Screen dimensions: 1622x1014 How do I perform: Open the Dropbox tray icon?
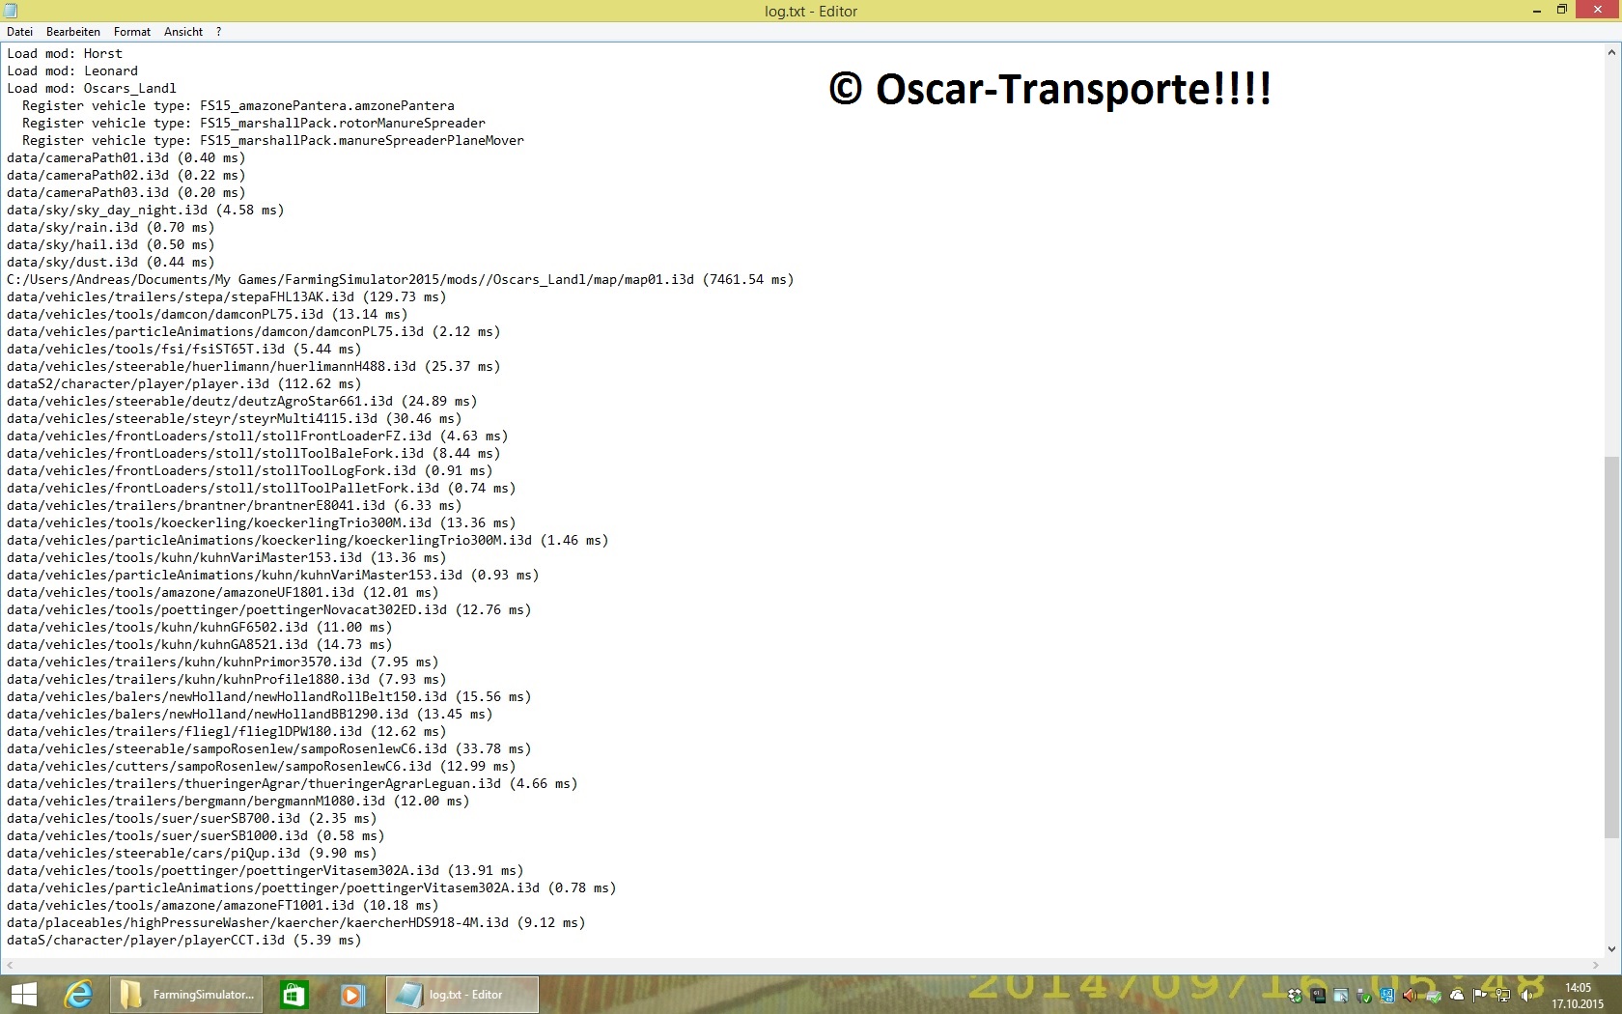click(1295, 996)
